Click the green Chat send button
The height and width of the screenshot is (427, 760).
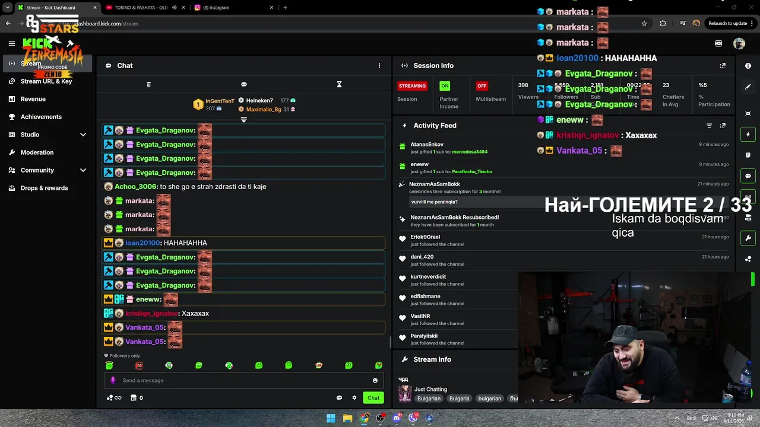tap(373, 398)
